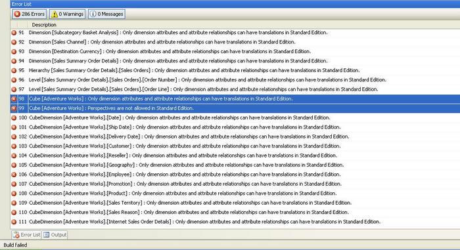Select the CubeDimension [Employee] error text

tap(185, 174)
